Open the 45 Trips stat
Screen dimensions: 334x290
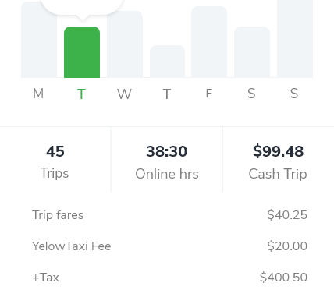tap(55, 160)
